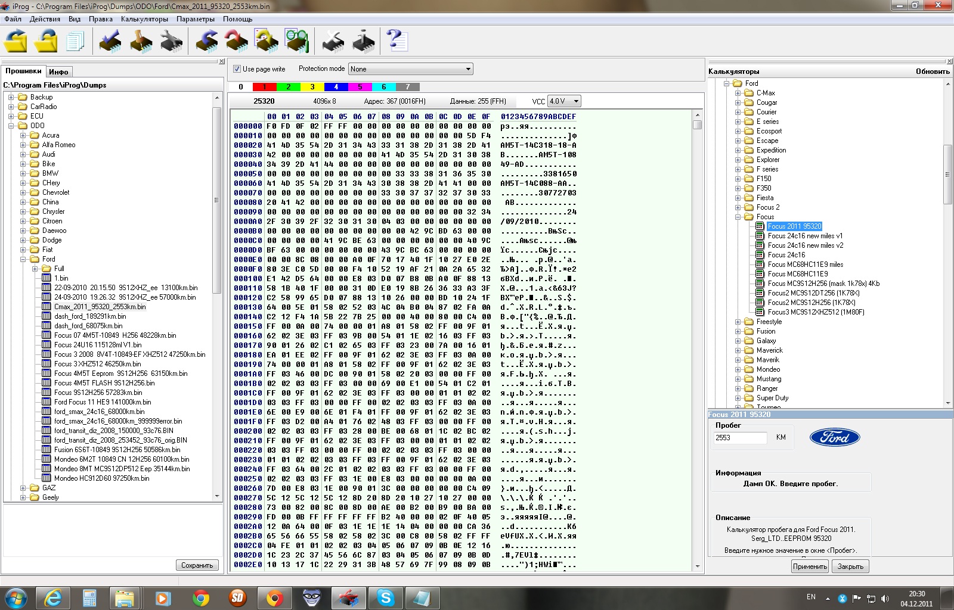Click Обновить in calculators panel

[933, 71]
